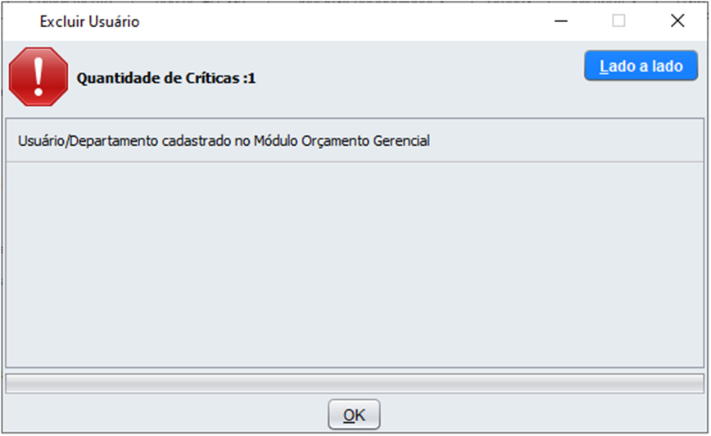711x436 pixels.
Task: Click the horizontal bar below the critiques list
Action: pyautogui.click(x=355, y=384)
